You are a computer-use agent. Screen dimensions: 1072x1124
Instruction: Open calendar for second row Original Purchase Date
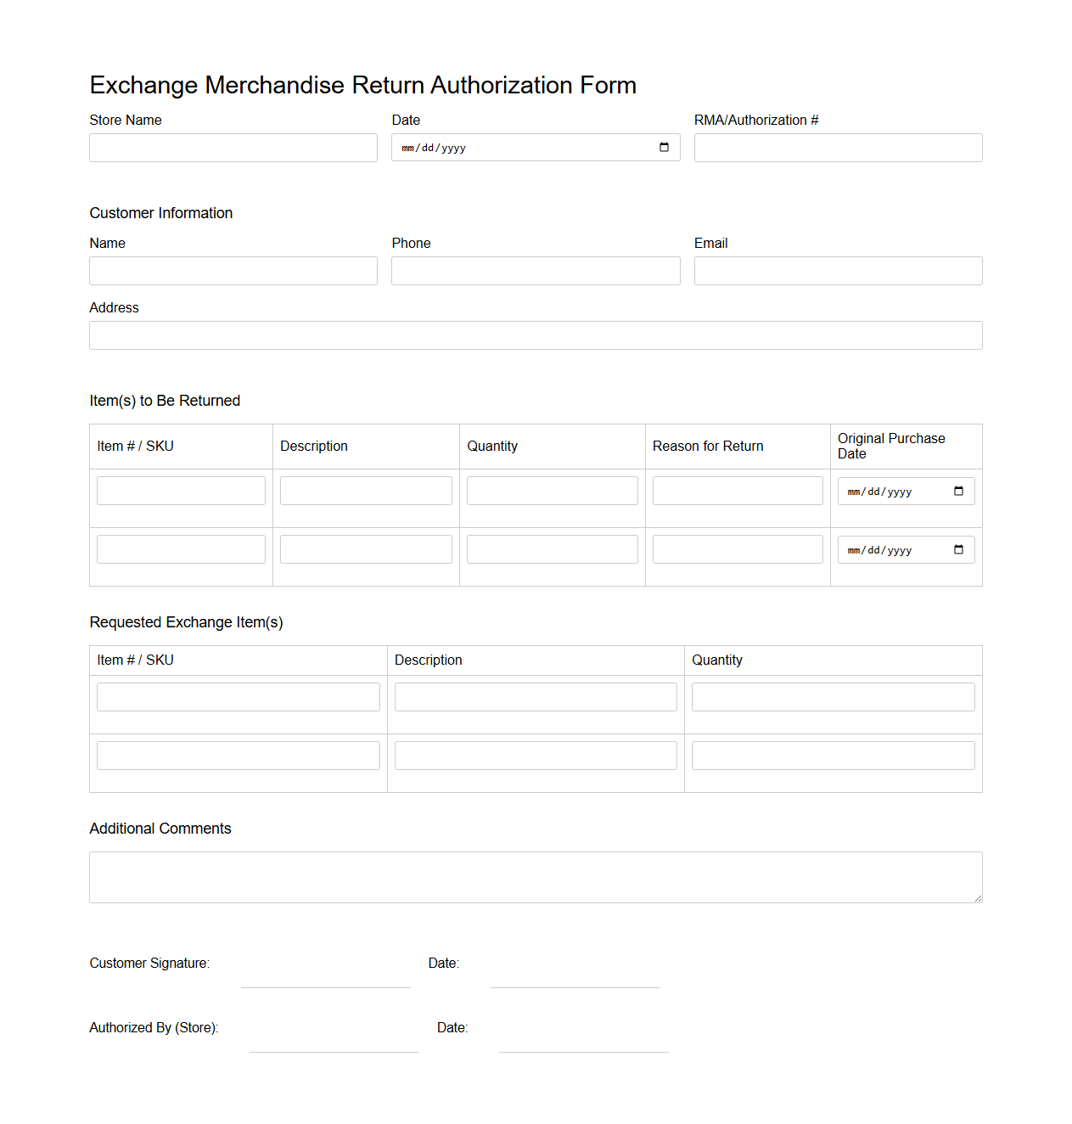coord(958,549)
